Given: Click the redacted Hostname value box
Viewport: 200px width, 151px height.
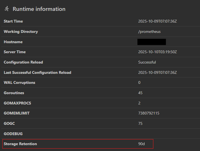Looking at the screenshot, I should [152, 42].
